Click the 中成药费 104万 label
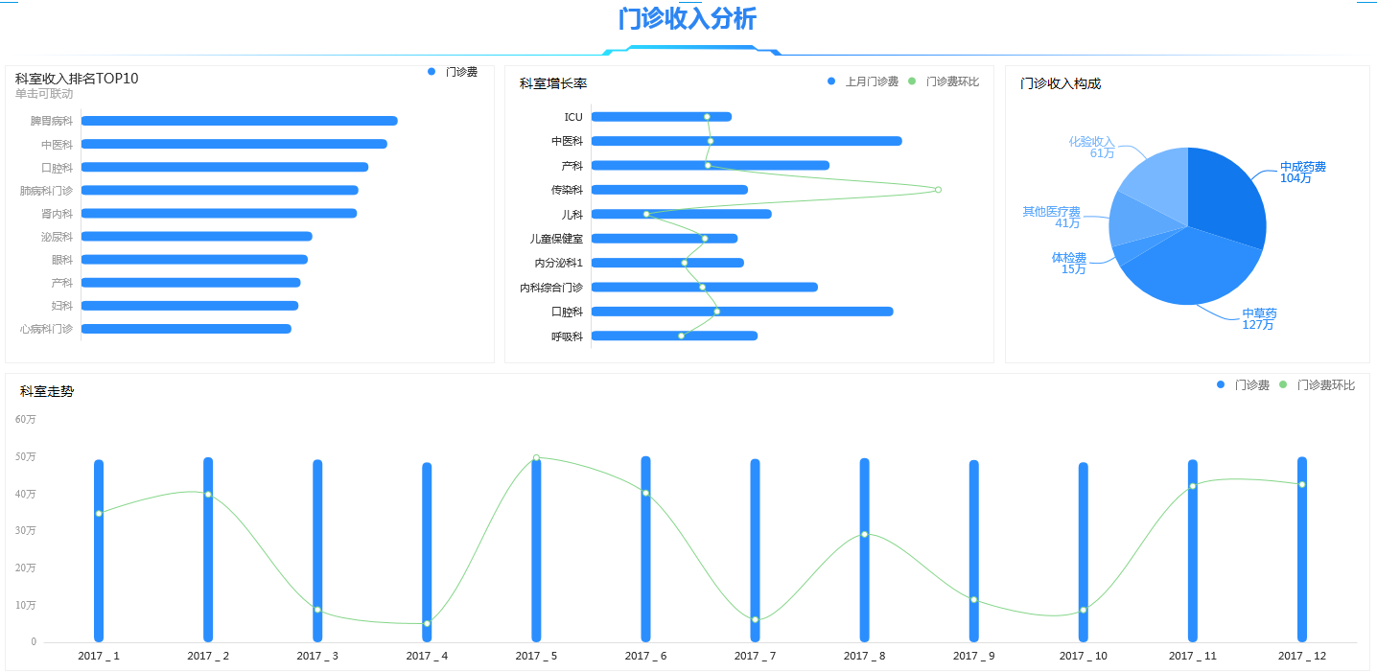The height and width of the screenshot is (672, 1377). tap(1302, 173)
